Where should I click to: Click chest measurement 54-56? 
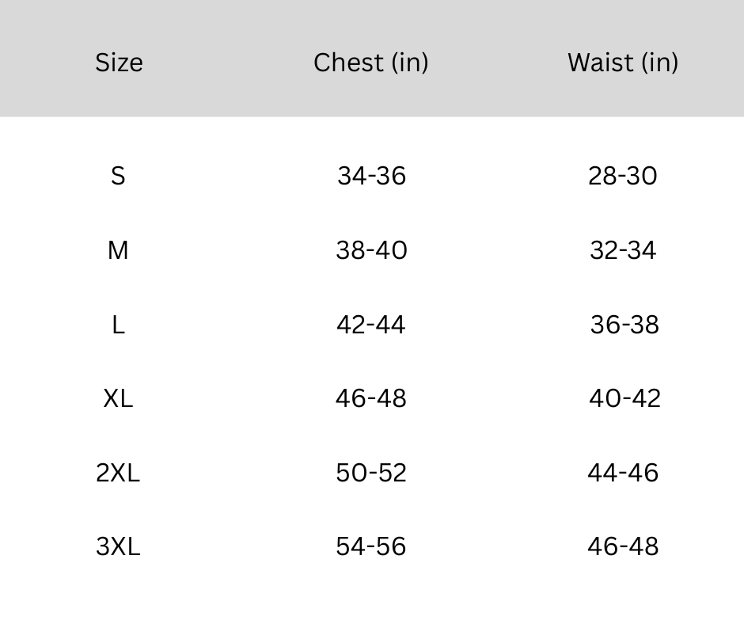[370, 546]
